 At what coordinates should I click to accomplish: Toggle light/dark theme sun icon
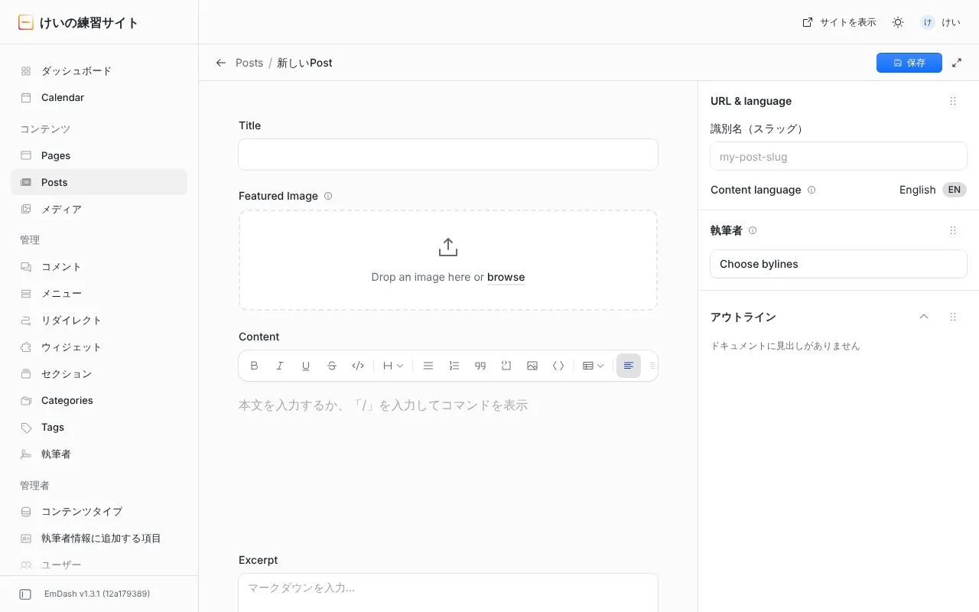(x=898, y=22)
